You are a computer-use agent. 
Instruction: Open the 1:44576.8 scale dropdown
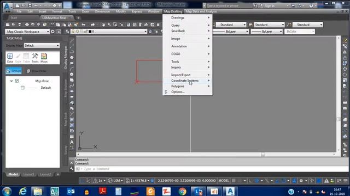137,181
